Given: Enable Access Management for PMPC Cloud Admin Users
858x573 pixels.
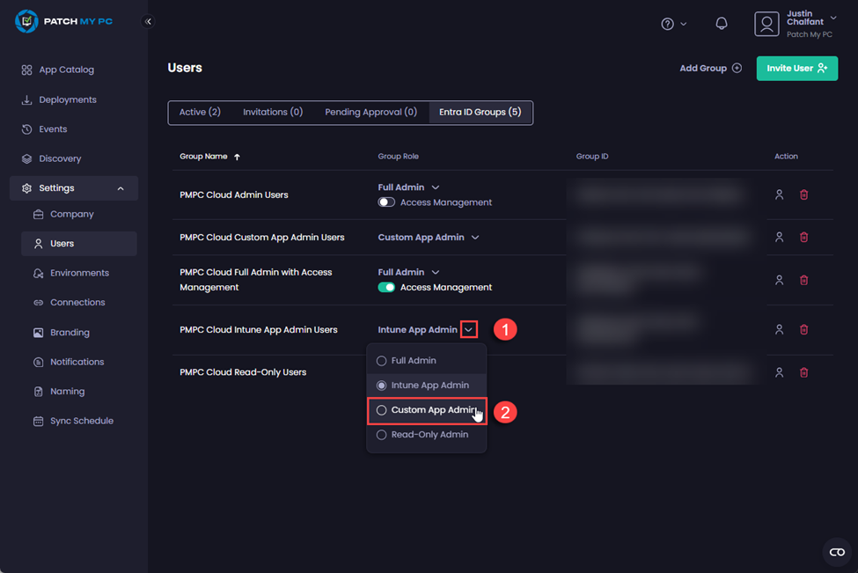Looking at the screenshot, I should pos(386,202).
